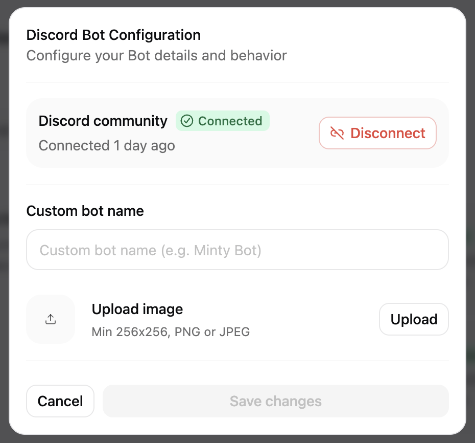Click the upload arrow icon in the image placeholder
The height and width of the screenshot is (443, 475).
(51, 319)
